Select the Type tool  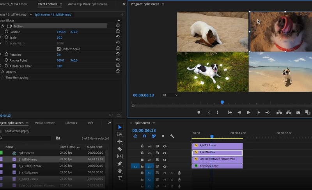[x=120, y=178]
